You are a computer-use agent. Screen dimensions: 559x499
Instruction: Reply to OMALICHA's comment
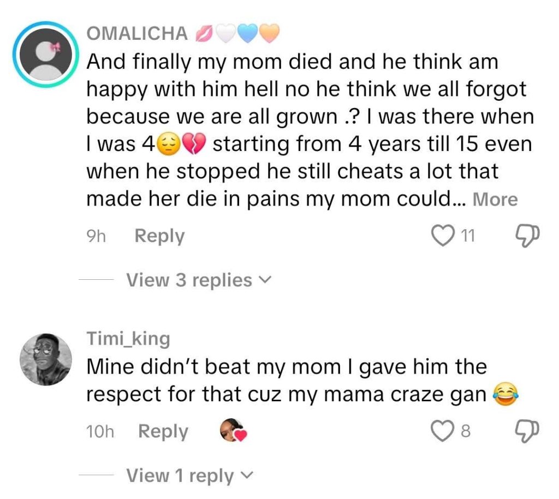[159, 236]
